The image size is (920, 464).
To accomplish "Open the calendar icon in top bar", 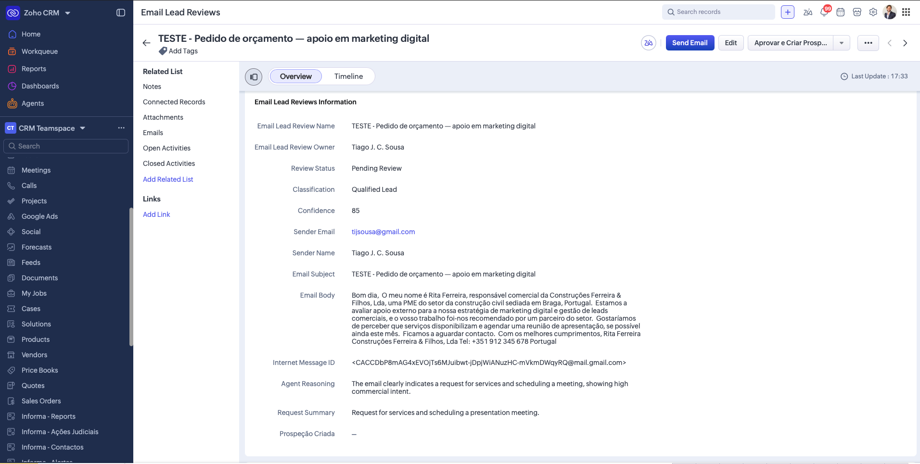I will click(841, 12).
